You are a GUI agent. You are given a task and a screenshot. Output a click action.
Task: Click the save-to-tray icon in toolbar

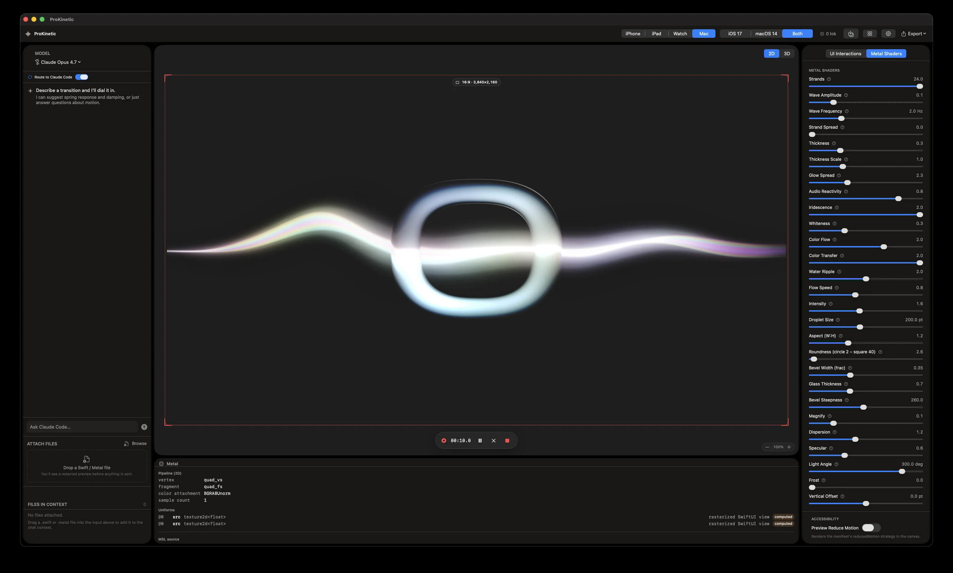851,34
